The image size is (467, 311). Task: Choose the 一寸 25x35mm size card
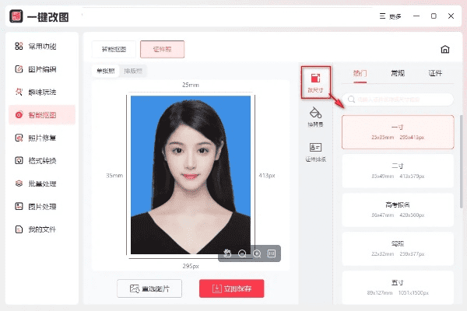tap(398, 132)
